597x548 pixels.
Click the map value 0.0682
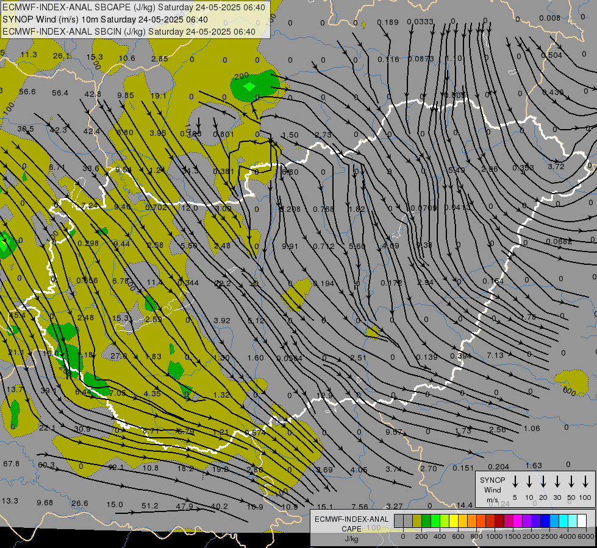[x=559, y=242]
